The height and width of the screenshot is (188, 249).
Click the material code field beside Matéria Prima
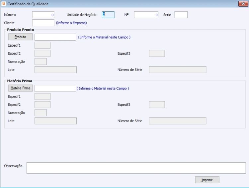pyautogui.click(x=55, y=89)
